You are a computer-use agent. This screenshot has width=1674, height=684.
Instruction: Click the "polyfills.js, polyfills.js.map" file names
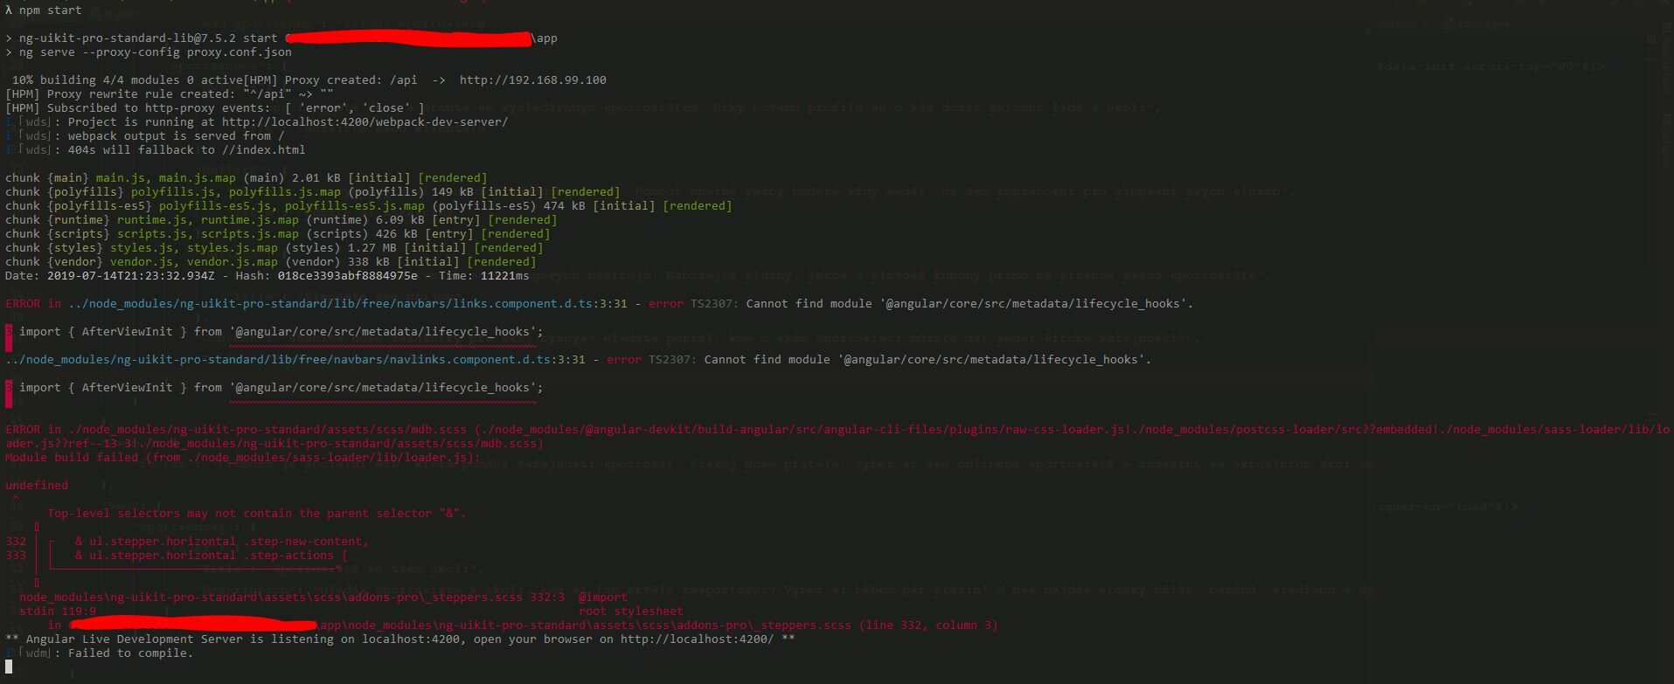235,192
